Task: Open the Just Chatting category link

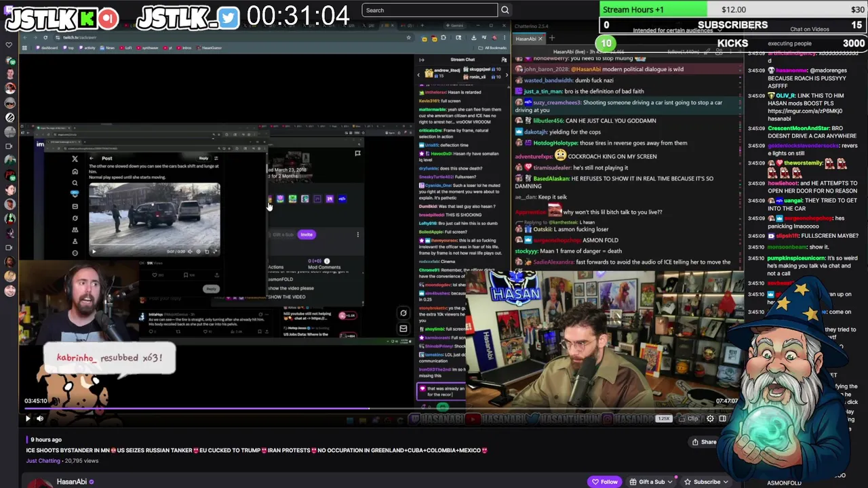Action: point(43,461)
